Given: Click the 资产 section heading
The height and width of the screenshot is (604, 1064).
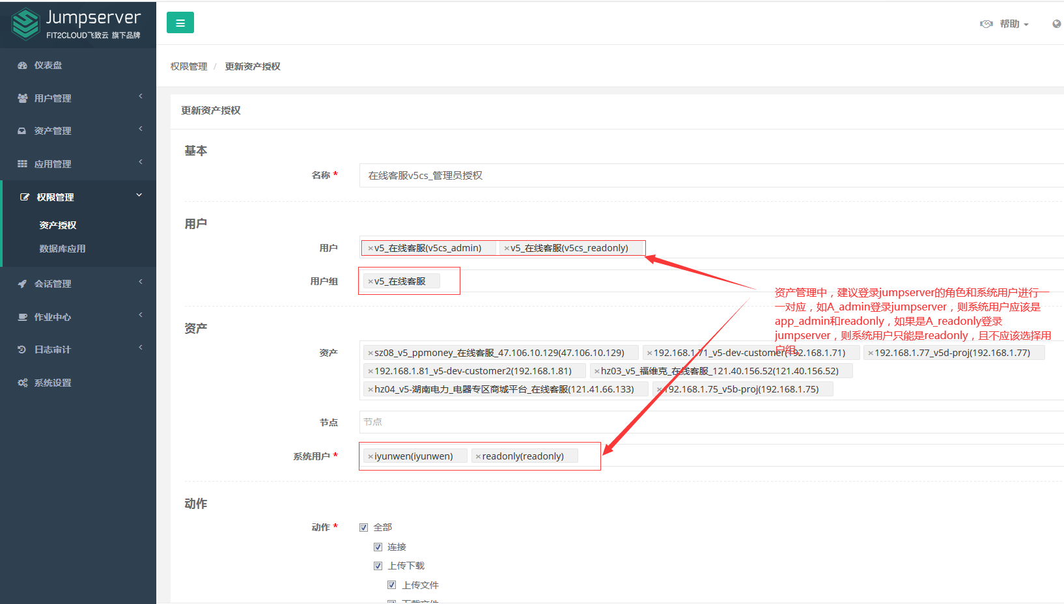Looking at the screenshot, I should 195,329.
